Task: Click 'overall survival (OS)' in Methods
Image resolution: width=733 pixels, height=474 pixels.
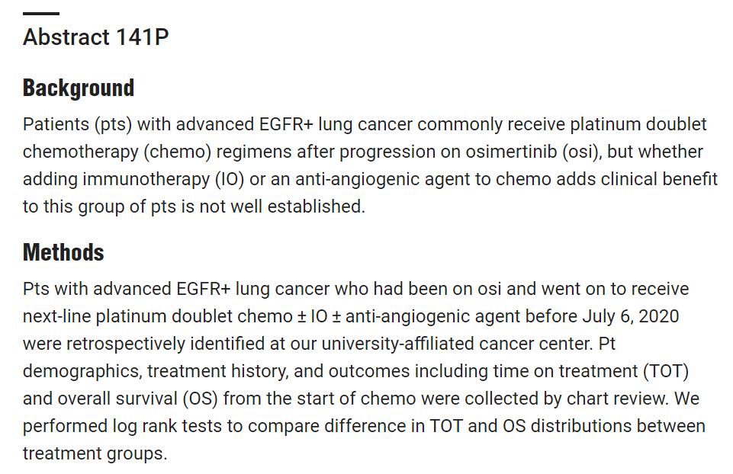Action: pyautogui.click(x=138, y=399)
